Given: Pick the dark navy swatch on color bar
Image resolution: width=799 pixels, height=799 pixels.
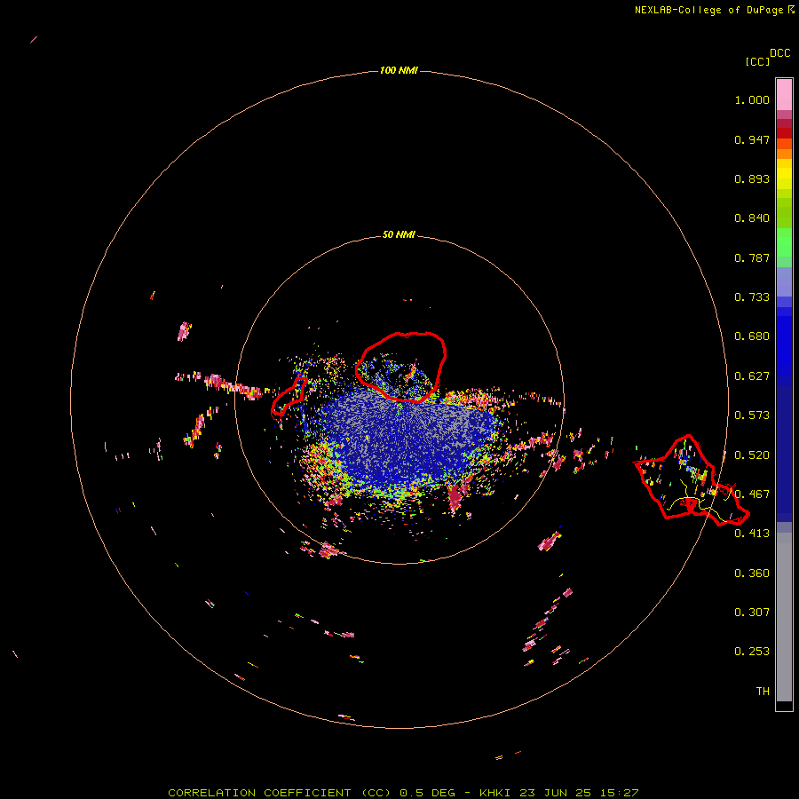Looking at the screenshot, I should pos(784,448).
